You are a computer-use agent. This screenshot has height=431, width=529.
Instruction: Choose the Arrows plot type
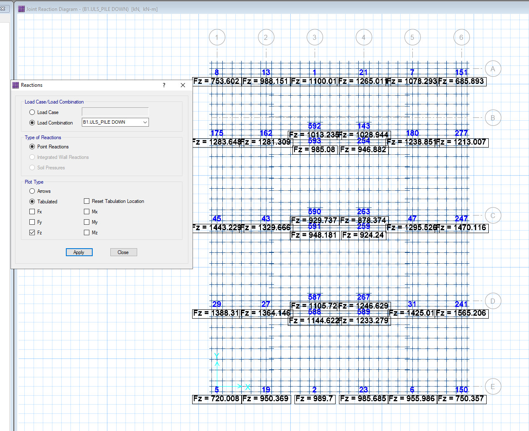(32, 191)
